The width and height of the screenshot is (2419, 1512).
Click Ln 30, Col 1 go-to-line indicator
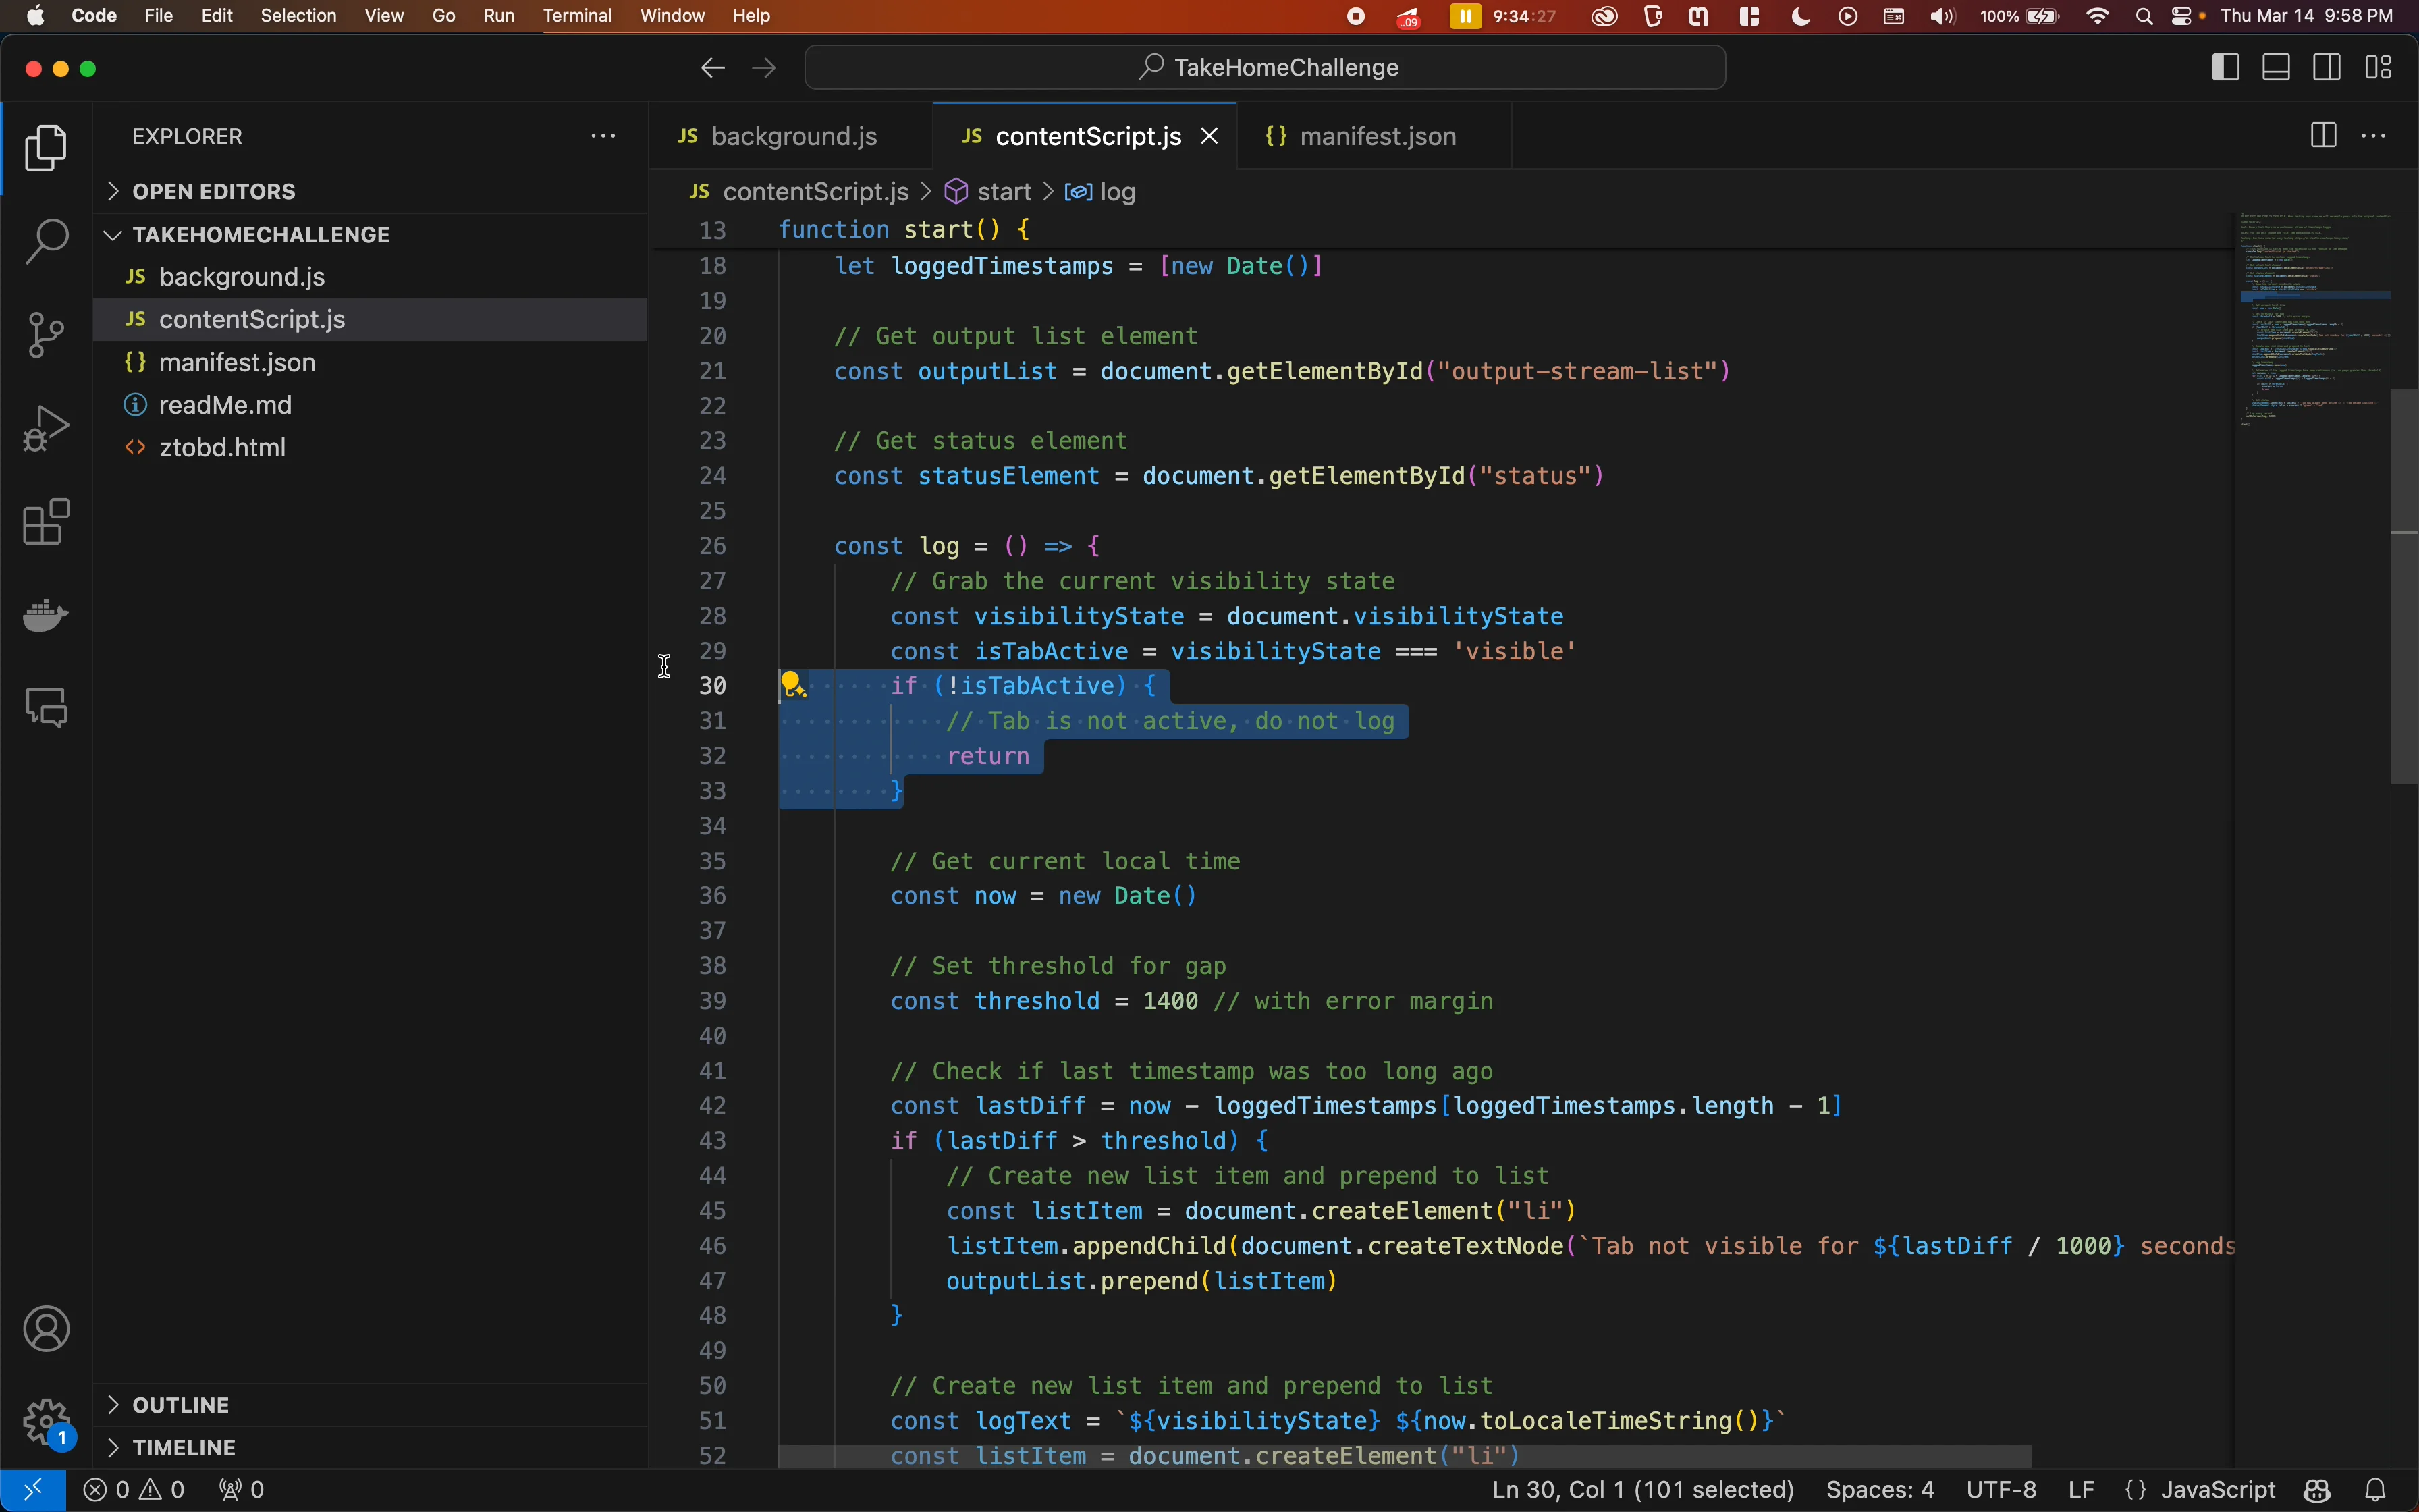[x=1642, y=1490]
